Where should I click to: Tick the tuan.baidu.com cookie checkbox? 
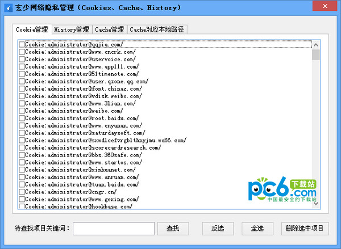pyautogui.click(x=22, y=184)
